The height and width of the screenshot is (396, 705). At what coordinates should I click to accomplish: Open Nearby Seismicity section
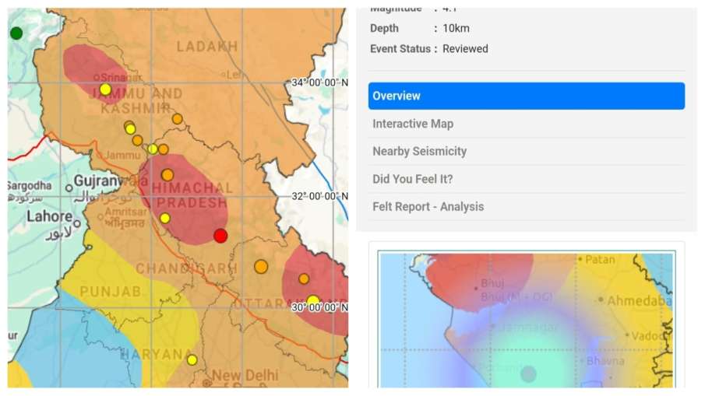click(x=527, y=151)
